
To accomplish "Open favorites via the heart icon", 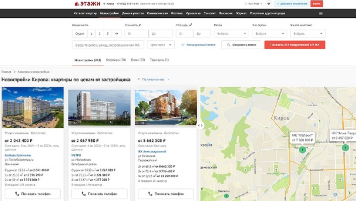I will click(x=269, y=4).
